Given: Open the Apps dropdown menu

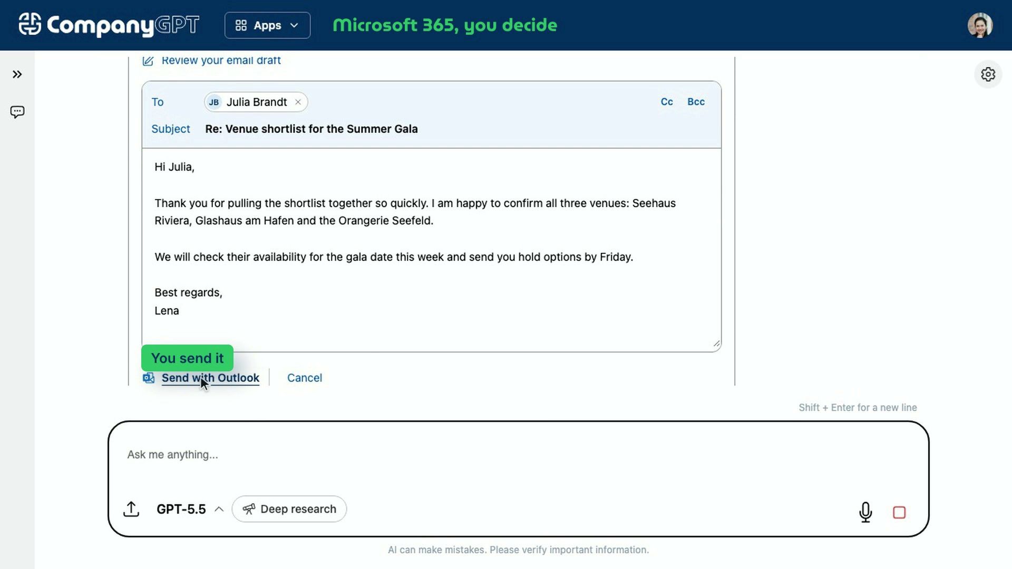Looking at the screenshot, I should coord(267,25).
